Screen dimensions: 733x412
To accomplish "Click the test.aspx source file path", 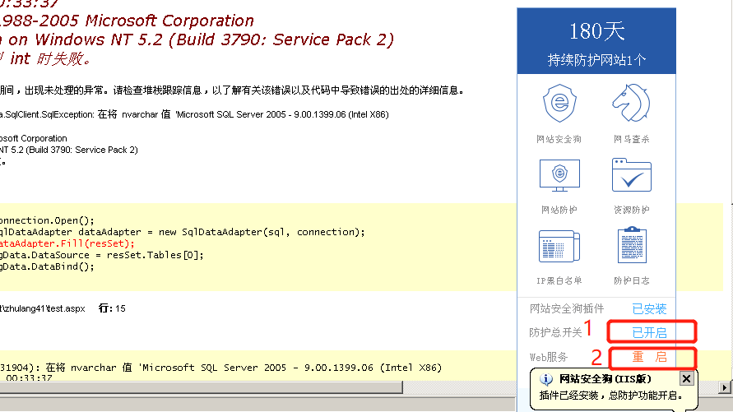I will (43, 308).
